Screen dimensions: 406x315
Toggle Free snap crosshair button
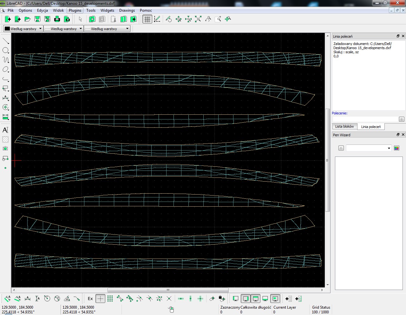pyautogui.click(x=100, y=299)
